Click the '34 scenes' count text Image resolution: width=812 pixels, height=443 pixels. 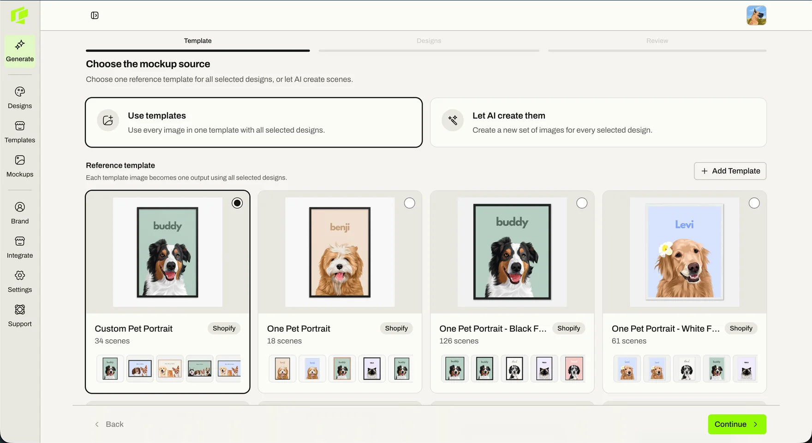112,341
